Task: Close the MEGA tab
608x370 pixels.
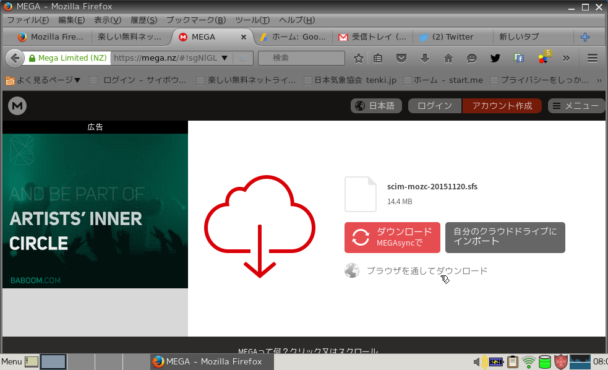Action: pyautogui.click(x=244, y=37)
